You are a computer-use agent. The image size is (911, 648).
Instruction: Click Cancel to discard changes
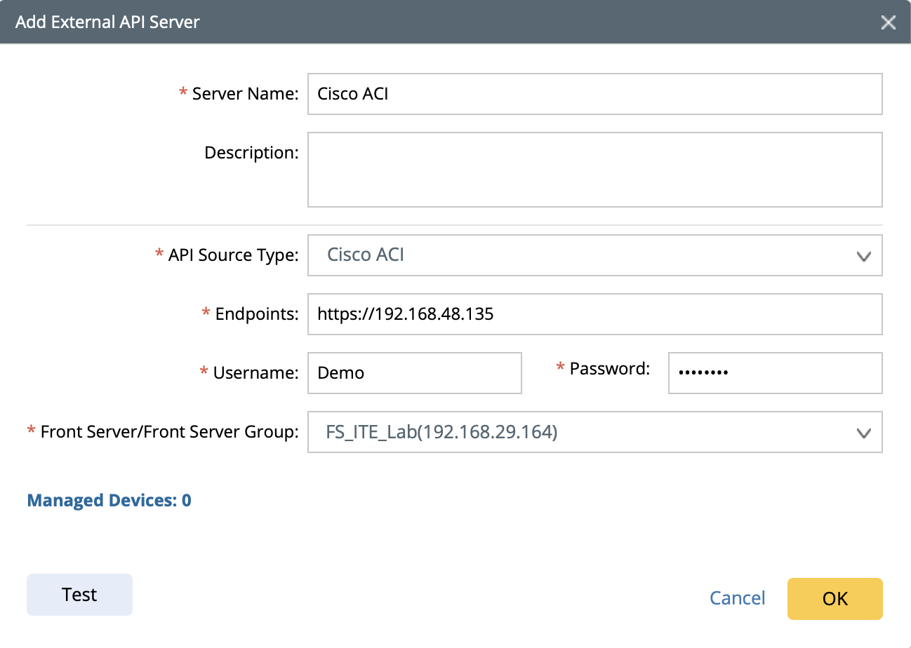tap(738, 598)
